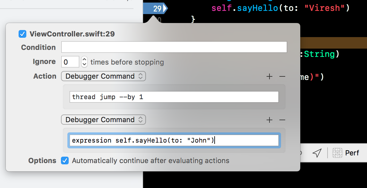
Task: Disable the ViewController.swift:29 breakpoint checkbox
Action: 22,34
